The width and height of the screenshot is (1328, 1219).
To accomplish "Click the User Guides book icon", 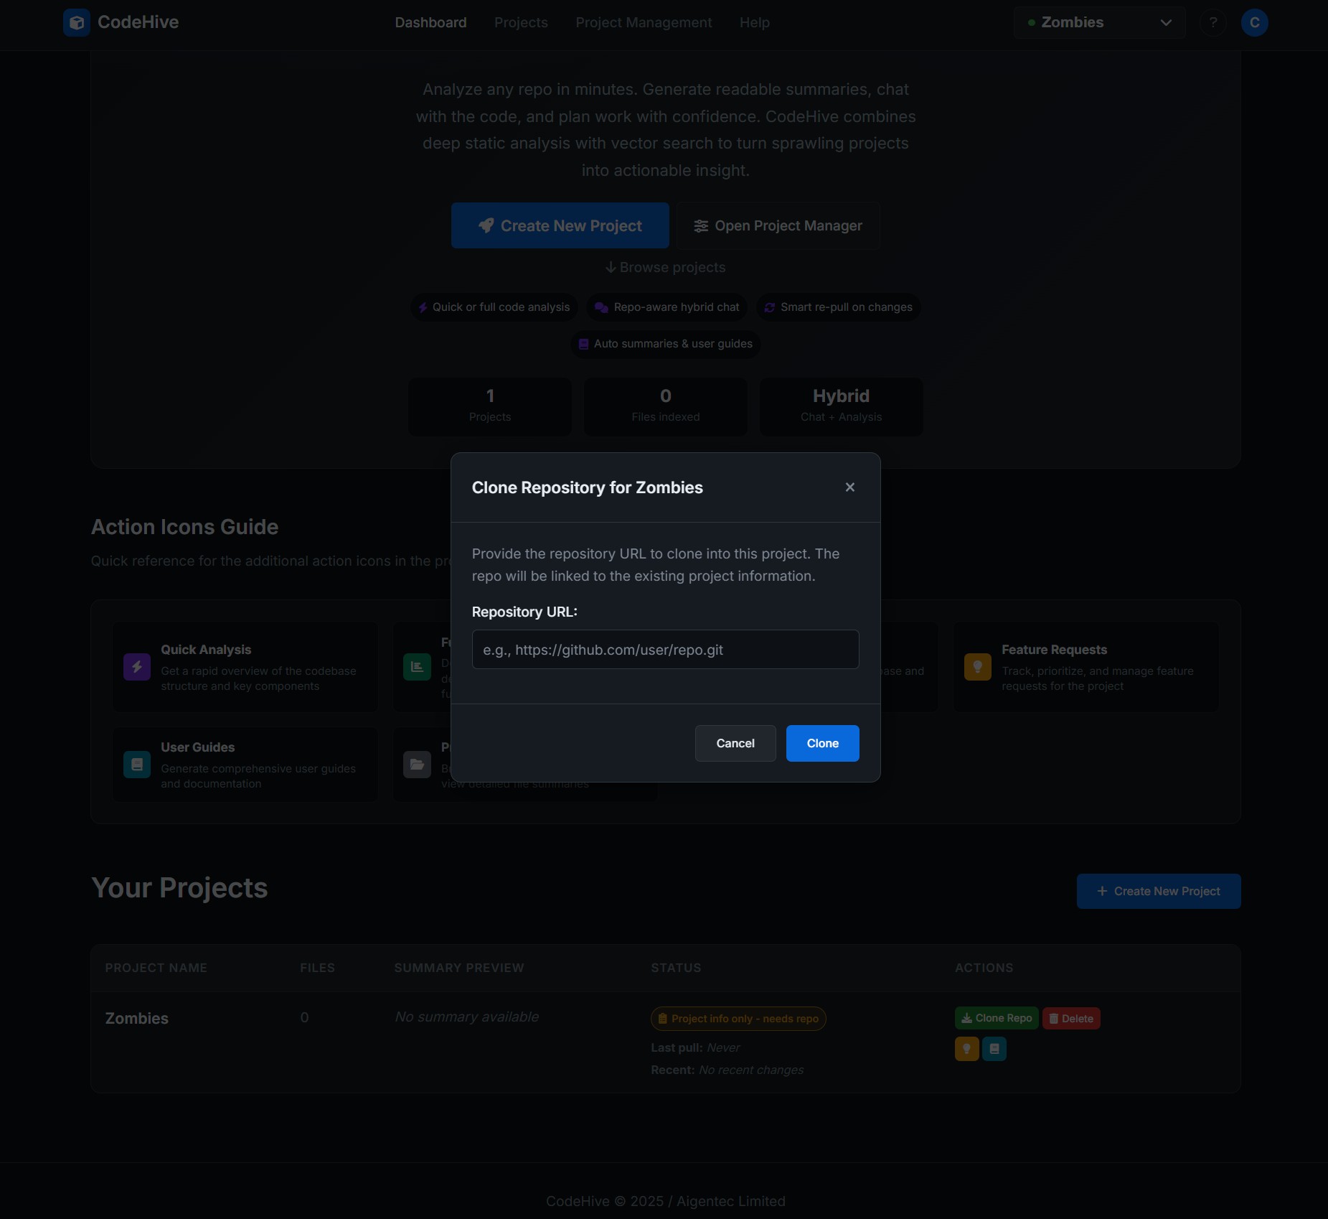I will 136,765.
